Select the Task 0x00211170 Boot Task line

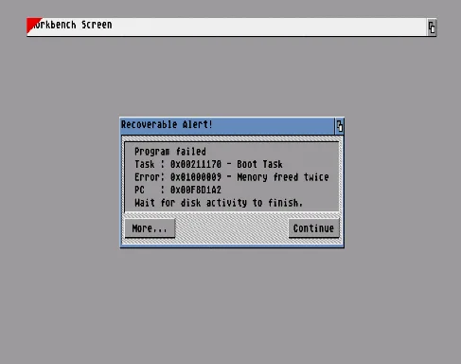[x=208, y=164]
